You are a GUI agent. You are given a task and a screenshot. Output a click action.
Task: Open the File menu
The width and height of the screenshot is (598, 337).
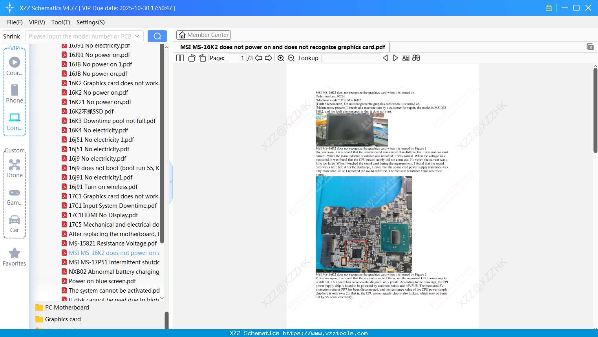coord(15,22)
